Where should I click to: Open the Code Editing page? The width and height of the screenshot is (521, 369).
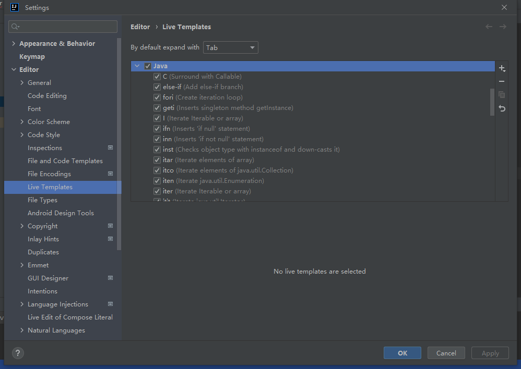pyautogui.click(x=47, y=95)
